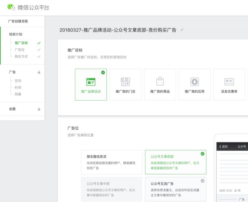
Task: Select 广告位 in the sidebar
Action: 20,50
